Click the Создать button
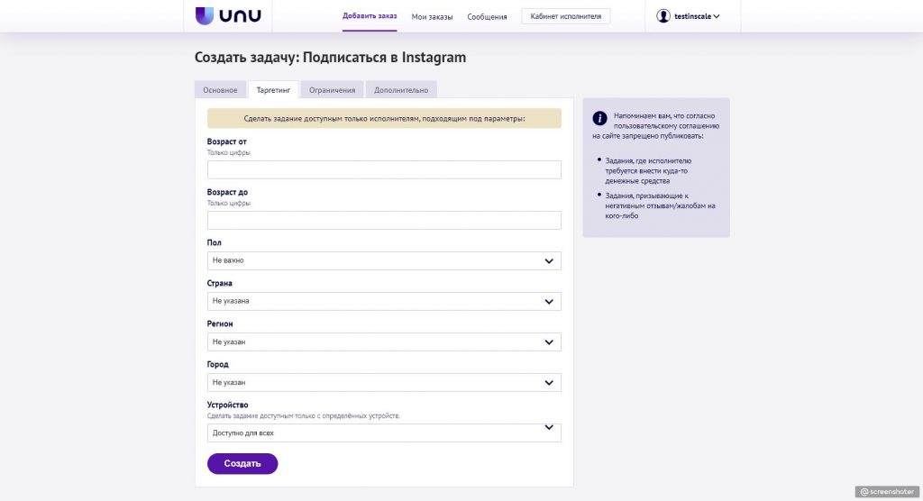923x501 pixels. click(242, 464)
